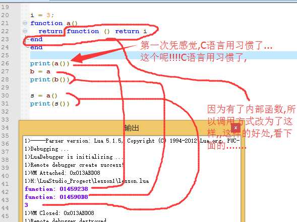Click the lesson.lua file path line
The height and width of the screenshot is (222, 297).
(87, 181)
